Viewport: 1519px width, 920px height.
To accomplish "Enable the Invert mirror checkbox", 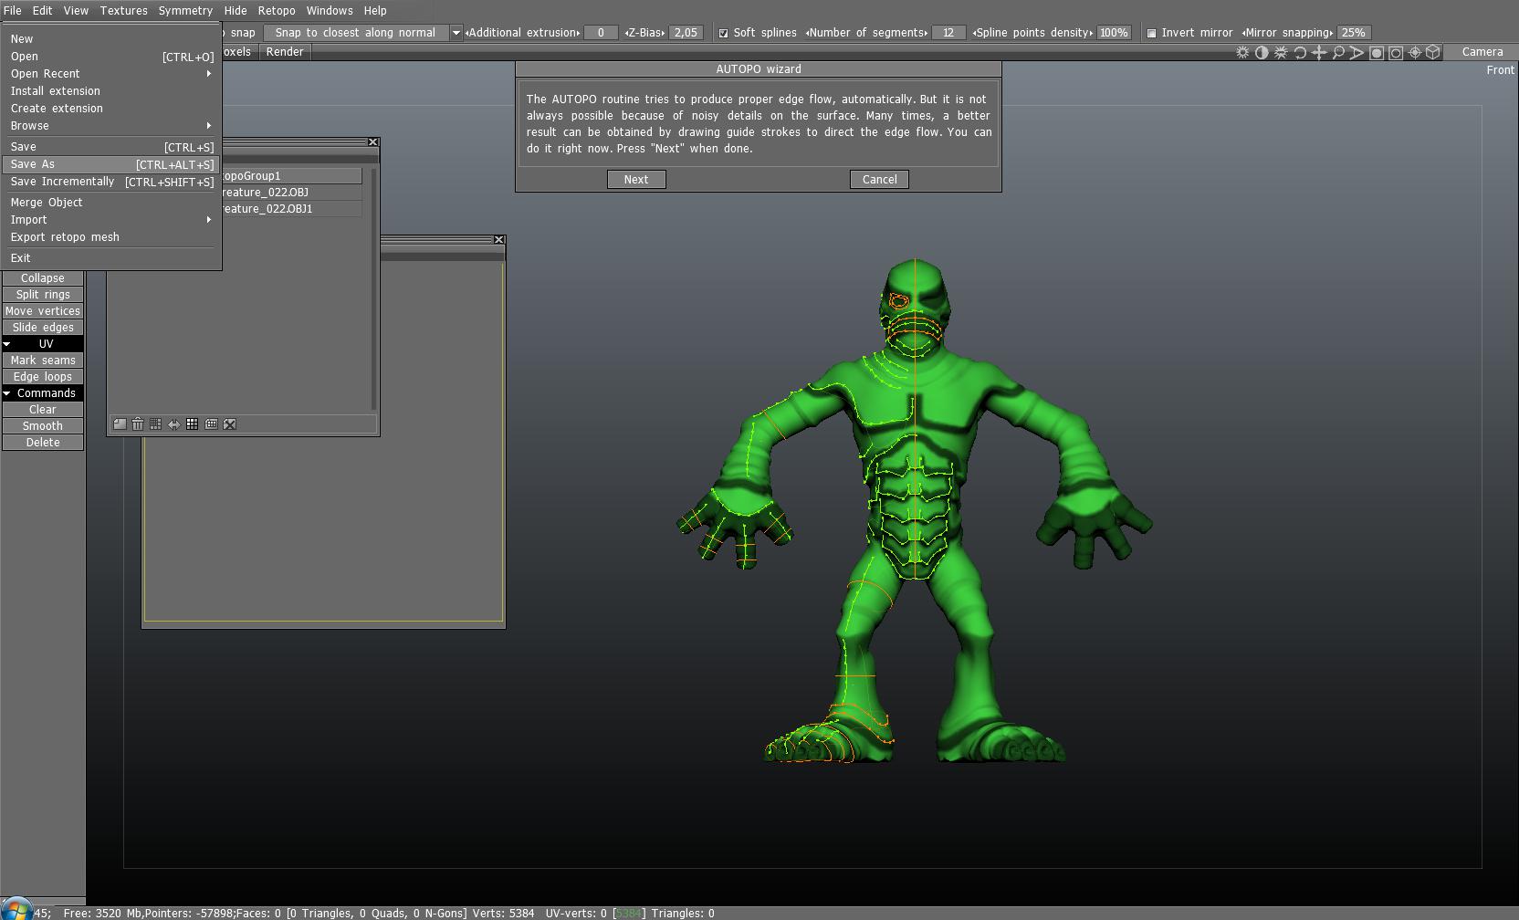I will (1152, 33).
